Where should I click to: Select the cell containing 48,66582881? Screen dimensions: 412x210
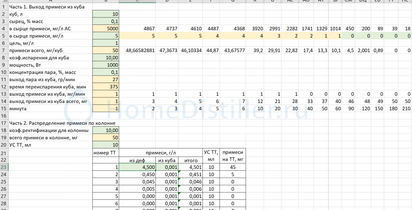click(x=137, y=51)
